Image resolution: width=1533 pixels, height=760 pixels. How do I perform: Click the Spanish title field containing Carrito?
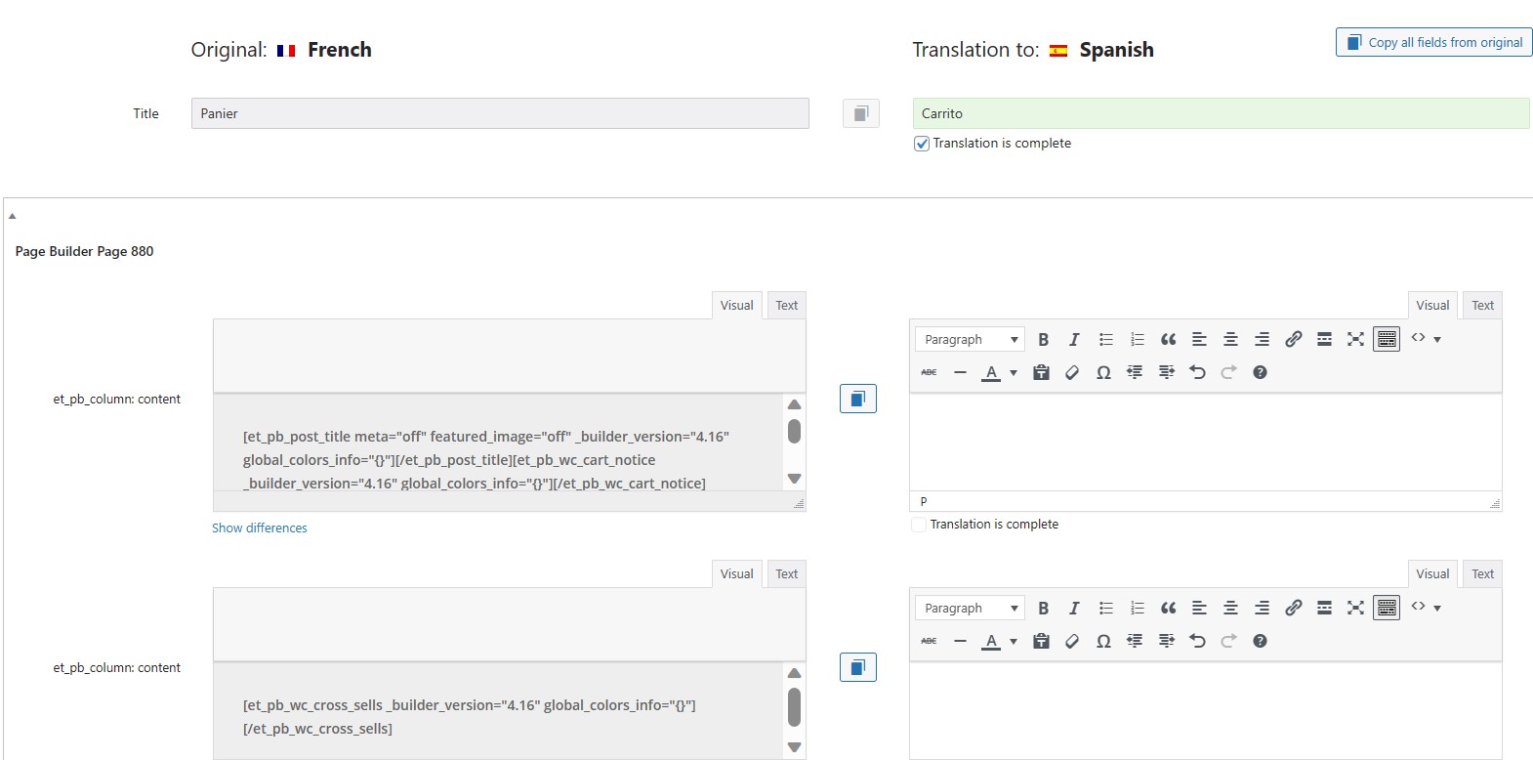click(x=1221, y=113)
